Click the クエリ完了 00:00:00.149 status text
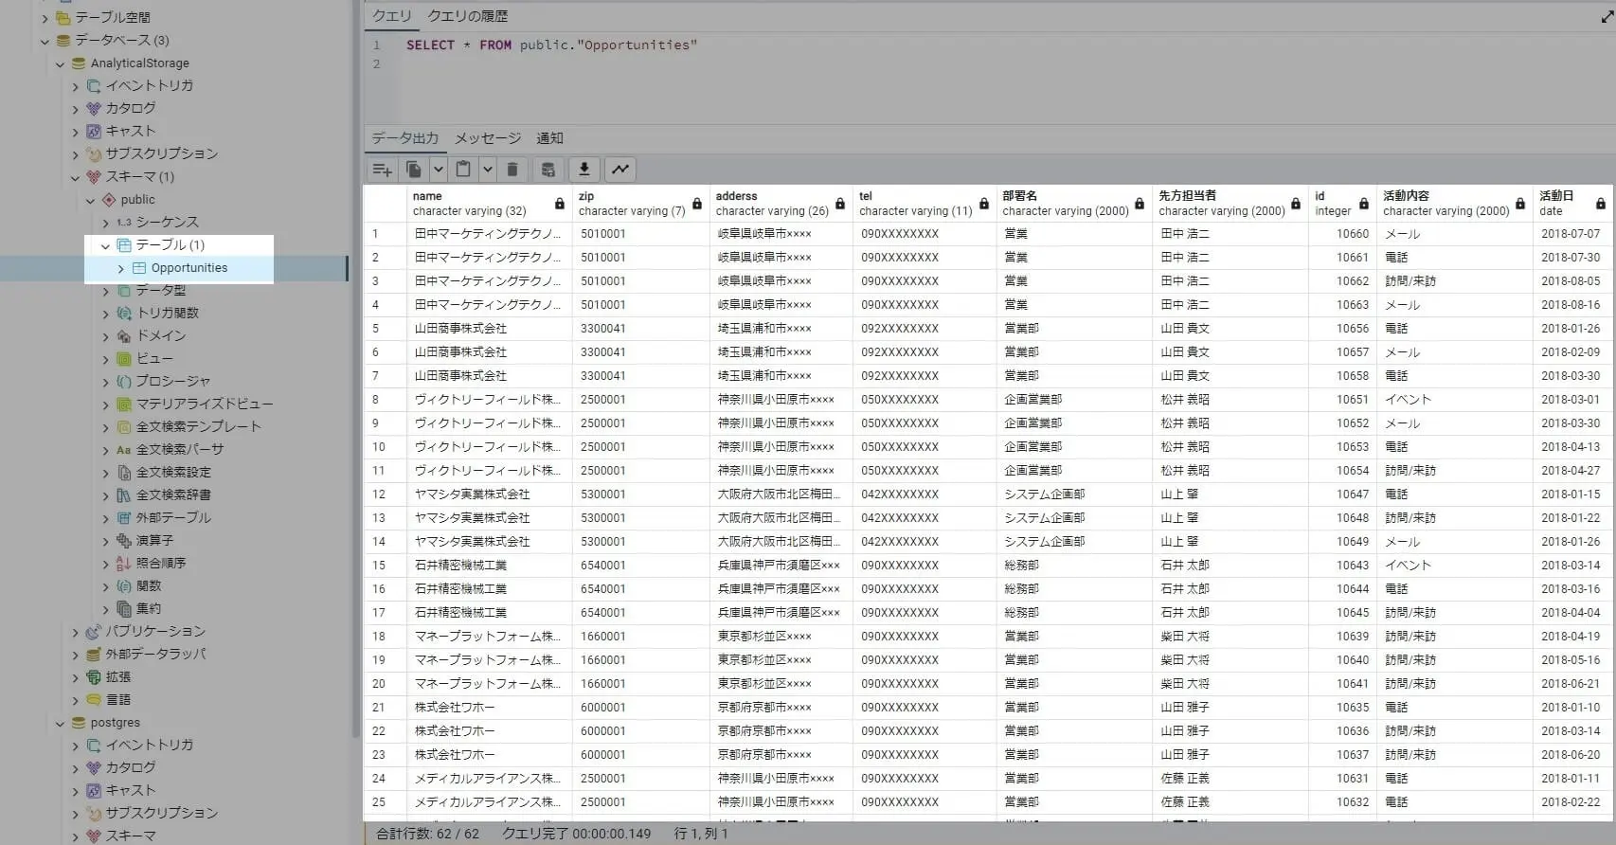 [576, 834]
